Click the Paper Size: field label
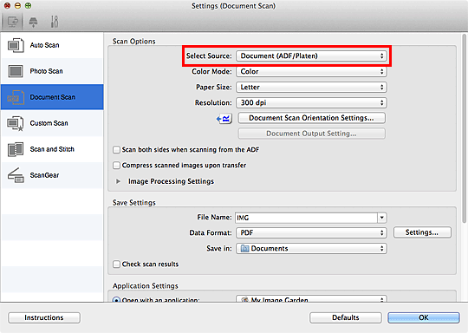 click(x=214, y=87)
